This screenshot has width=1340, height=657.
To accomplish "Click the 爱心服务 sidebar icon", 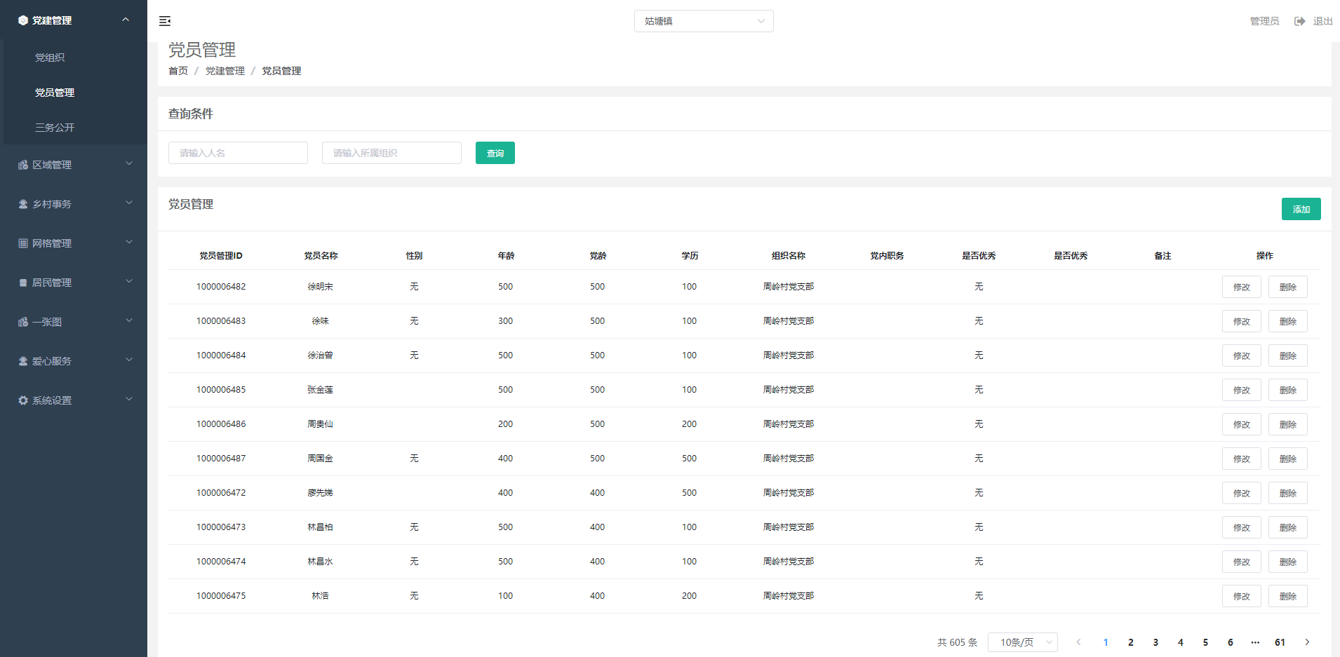I will [x=23, y=361].
